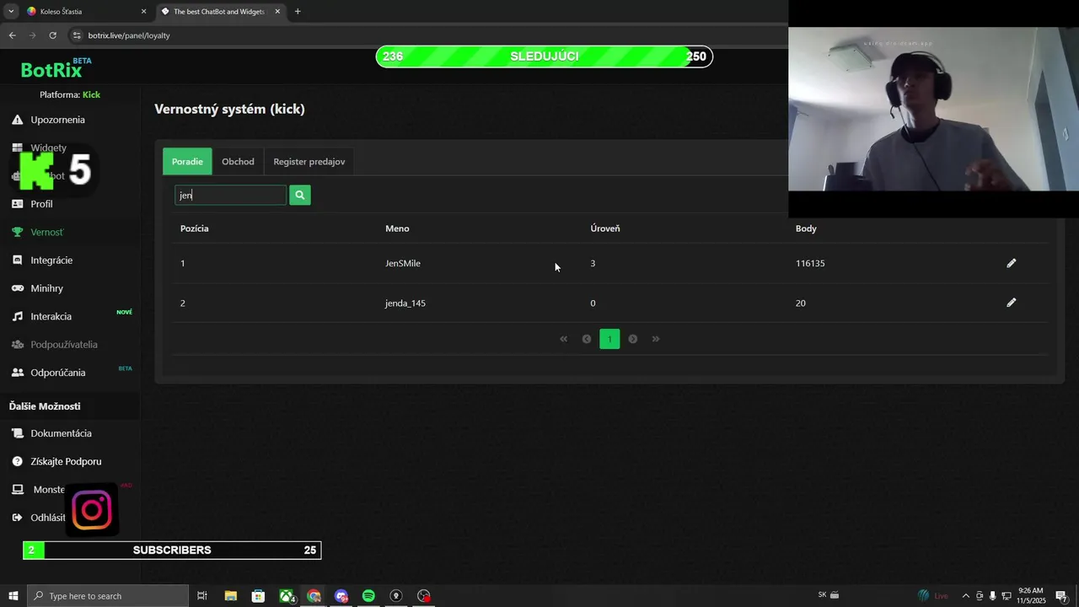Switch to the Poradie tab
This screenshot has width=1079, height=607.
pyautogui.click(x=187, y=162)
